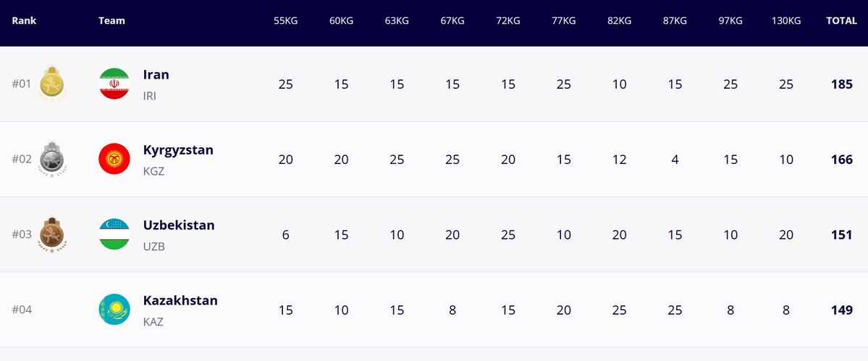868x361 pixels.
Task: Open the Kyrgyzstan team link
Action: [x=178, y=150]
